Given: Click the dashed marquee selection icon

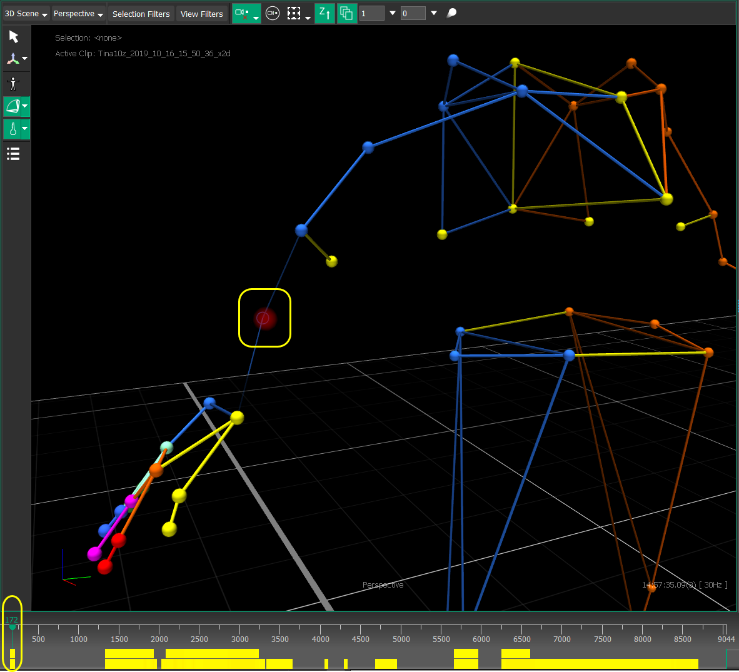Looking at the screenshot, I should pyautogui.click(x=294, y=13).
